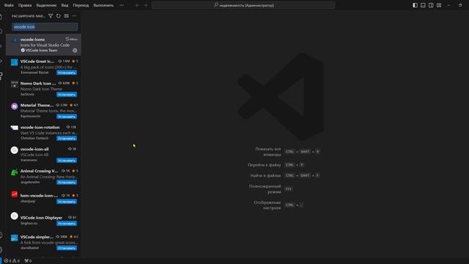Open the hxm-vscode-icon extension entry
The image size is (469, 264).
[43, 198]
